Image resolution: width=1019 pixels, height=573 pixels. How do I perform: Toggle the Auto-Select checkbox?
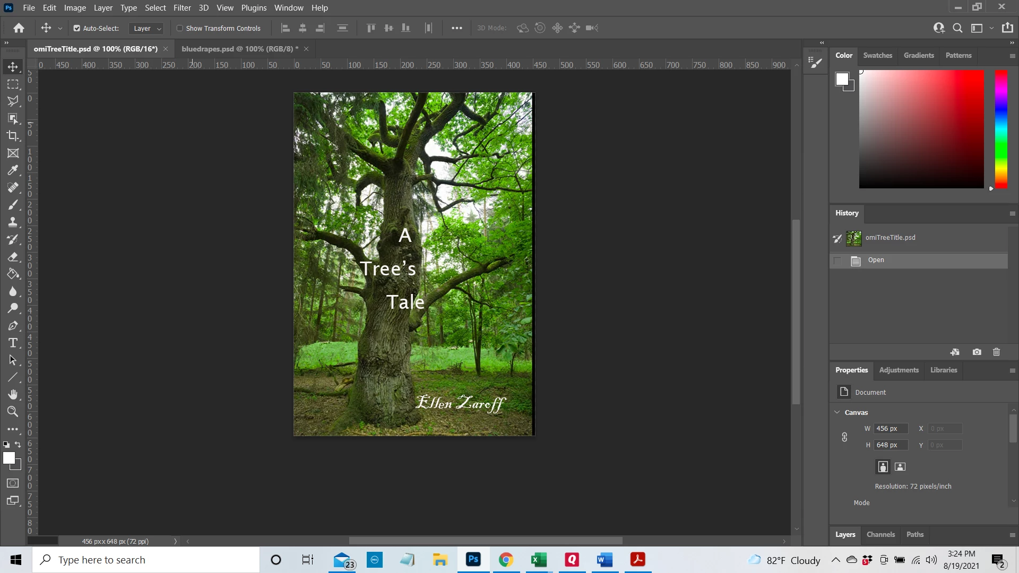(76, 28)
